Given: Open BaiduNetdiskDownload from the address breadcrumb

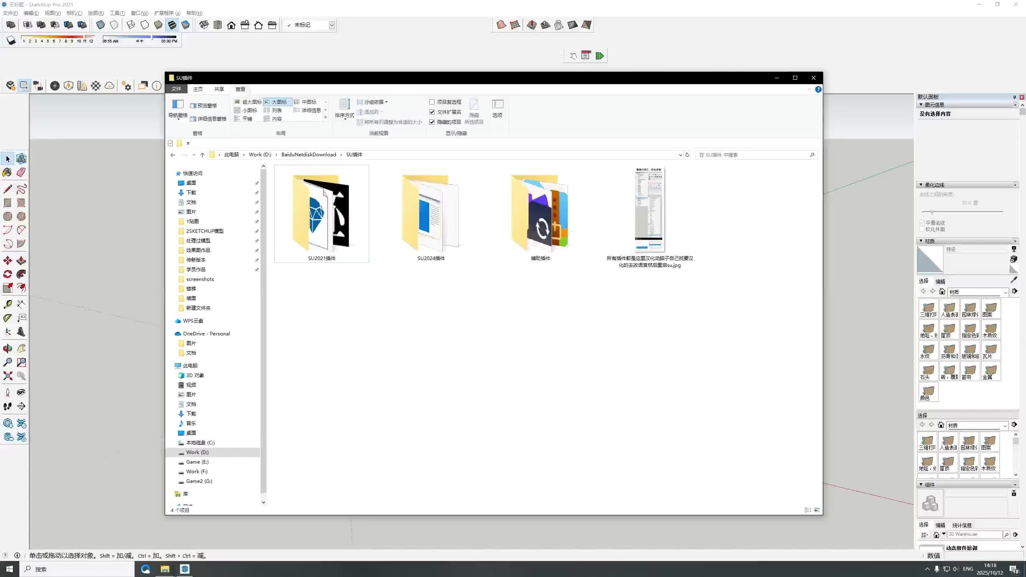Looking at the screenshot, I should (x=308, y=154).
